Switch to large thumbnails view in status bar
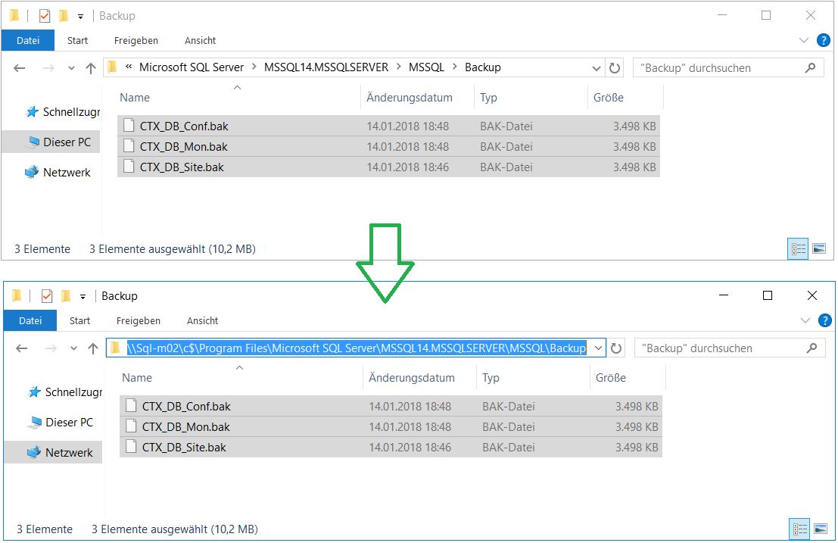 pos(819,248)
